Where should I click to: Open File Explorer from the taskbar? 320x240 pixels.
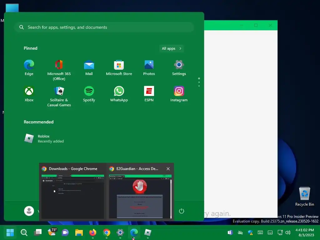pyautogui.click(x=79, y=232)
